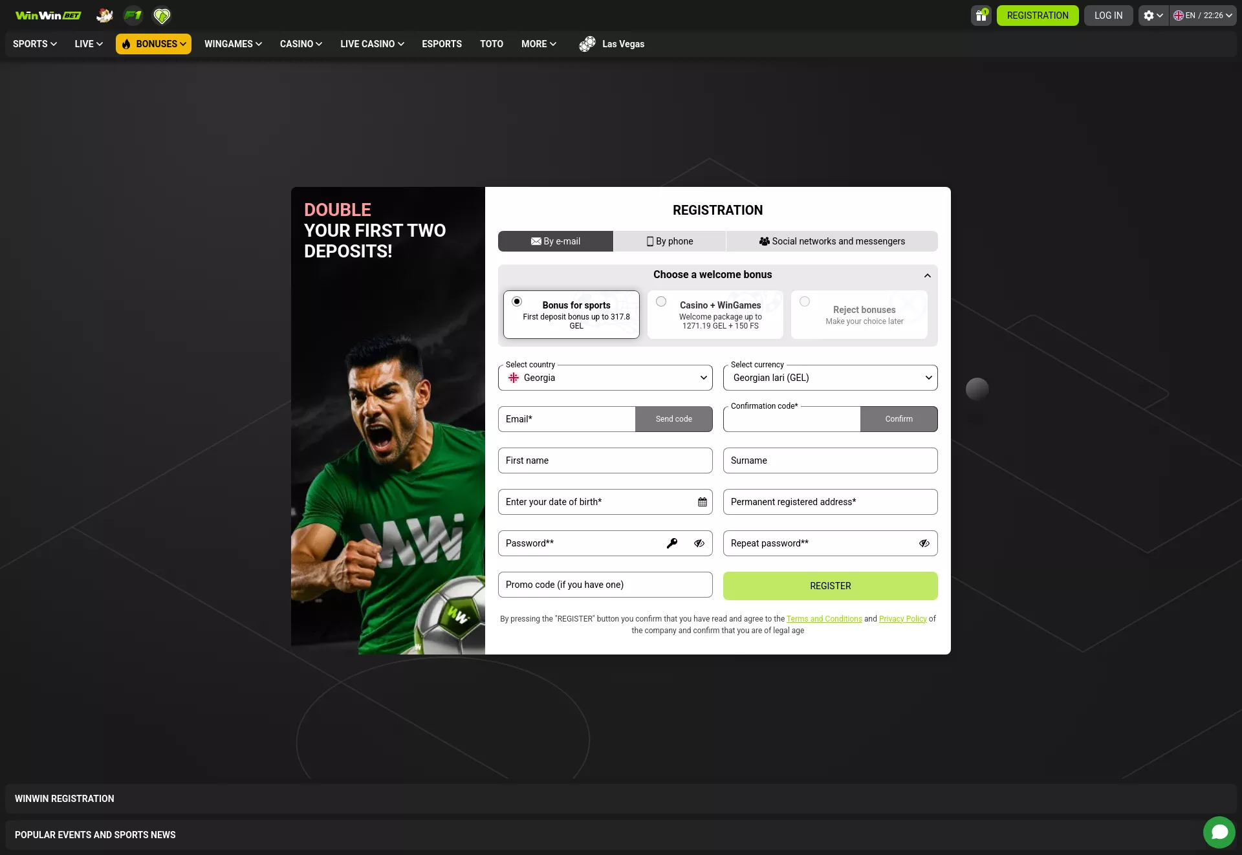The image size is (1242, 855).
Task: Click the green heart shield icon
Action: (x=162, y=16)
